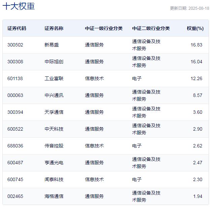Click the 十大权重 heading
The height and width of the screenshot is (207, 210).
click(19, 6)
